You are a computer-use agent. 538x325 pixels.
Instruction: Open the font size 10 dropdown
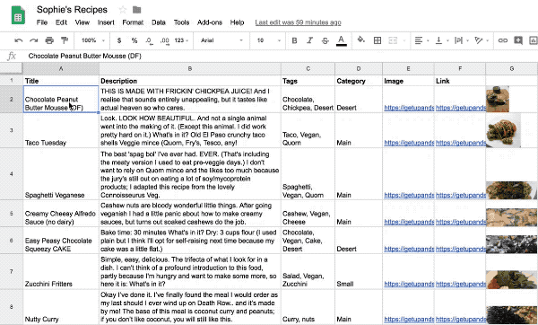point(269,40)
